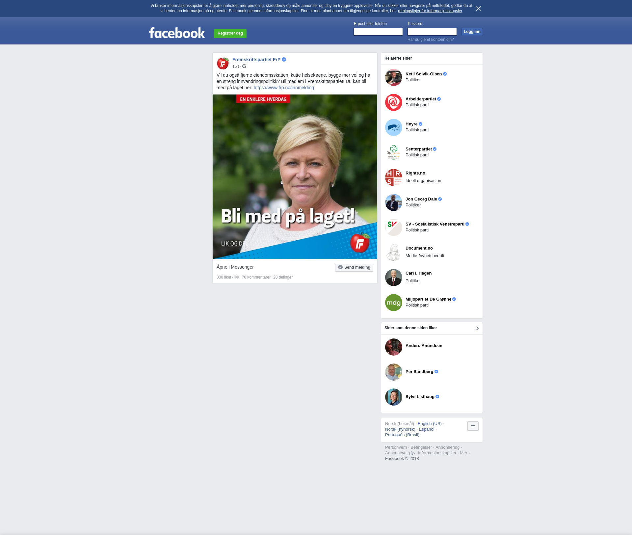View the 330 likerklikk count
Image resolution: width=632 pixels, height=535 pixels.
pyautogui.click(x=228, y=277)
